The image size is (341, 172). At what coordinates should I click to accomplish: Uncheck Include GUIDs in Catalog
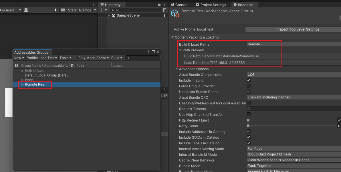point(249,137)
